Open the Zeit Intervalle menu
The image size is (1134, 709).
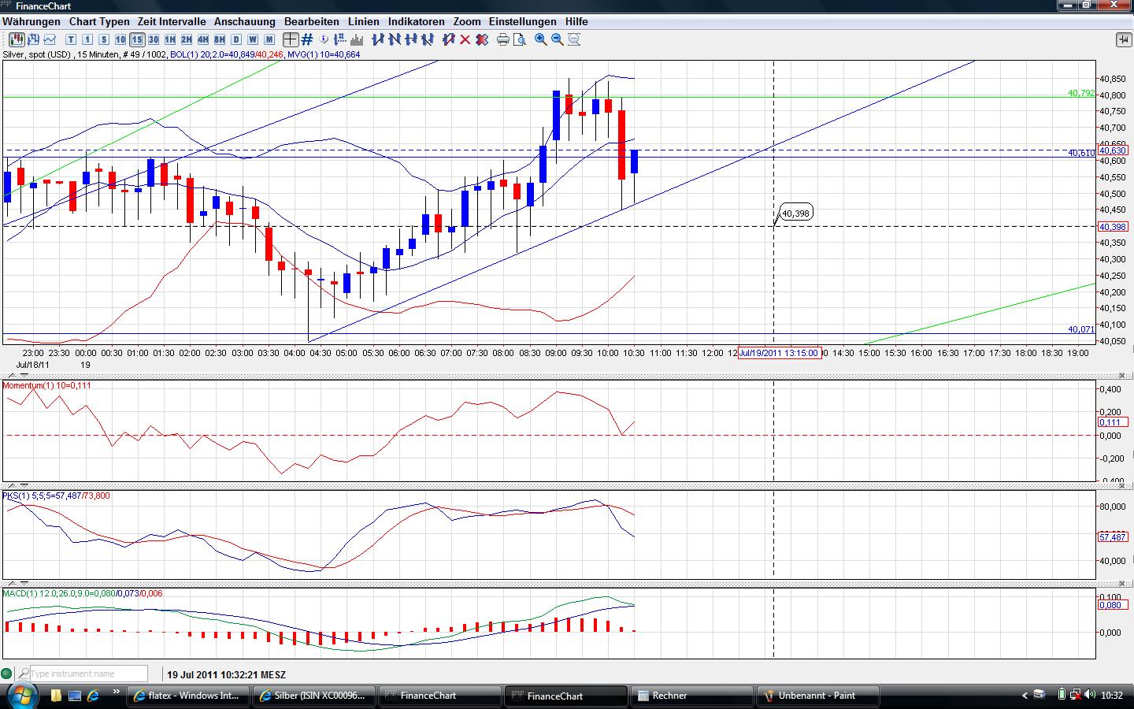(x=172, y=21)
